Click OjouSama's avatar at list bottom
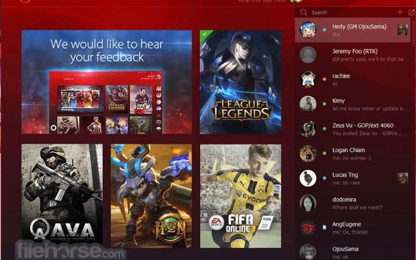The width and height of the screenshot is (416, 260). [308, 252]
